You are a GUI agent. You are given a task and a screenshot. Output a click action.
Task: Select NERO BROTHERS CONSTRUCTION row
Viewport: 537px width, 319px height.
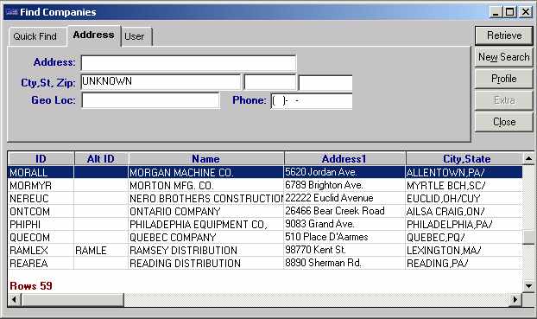coord(265,198)
